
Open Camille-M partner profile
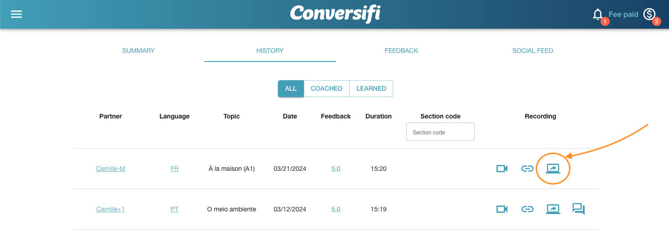(110, 169)
